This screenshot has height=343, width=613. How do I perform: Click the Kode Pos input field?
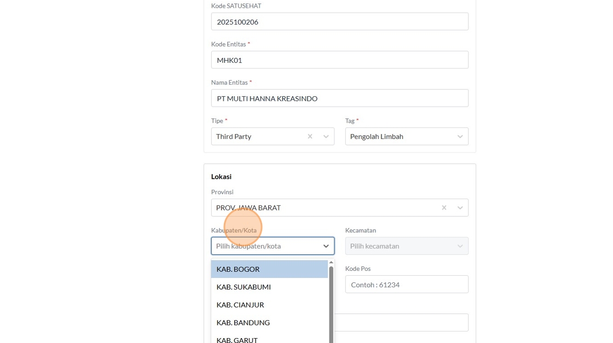pyautogui.click(x=406, y=284)
